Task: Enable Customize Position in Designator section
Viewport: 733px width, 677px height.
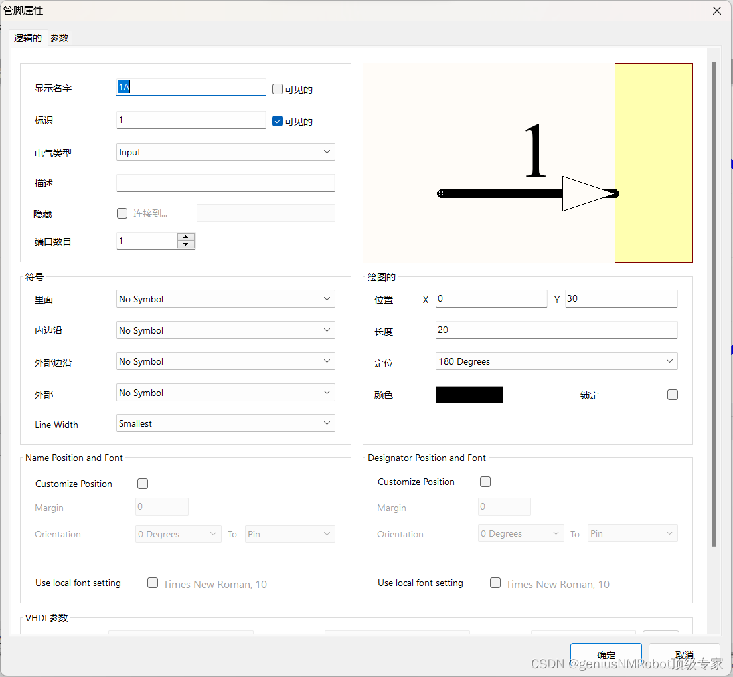Action: point(485,482)
